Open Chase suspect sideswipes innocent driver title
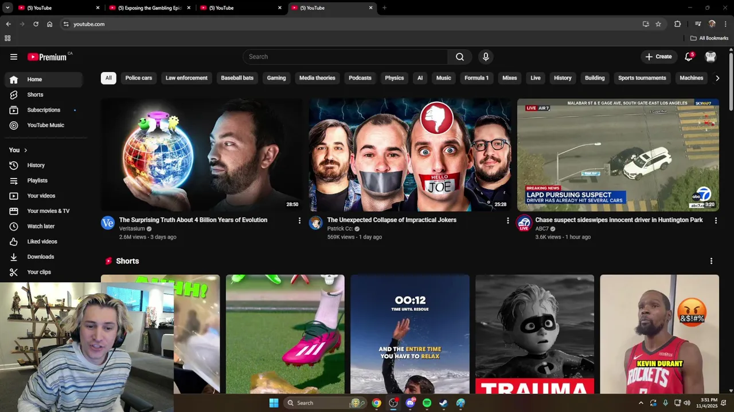This screenshot has width=734, height=412. point(619,220)
